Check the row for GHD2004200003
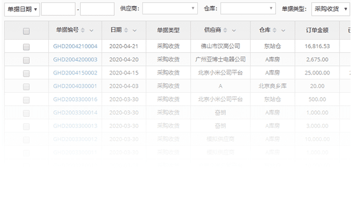This screenshot has height=222, width=356. [26, 60]
